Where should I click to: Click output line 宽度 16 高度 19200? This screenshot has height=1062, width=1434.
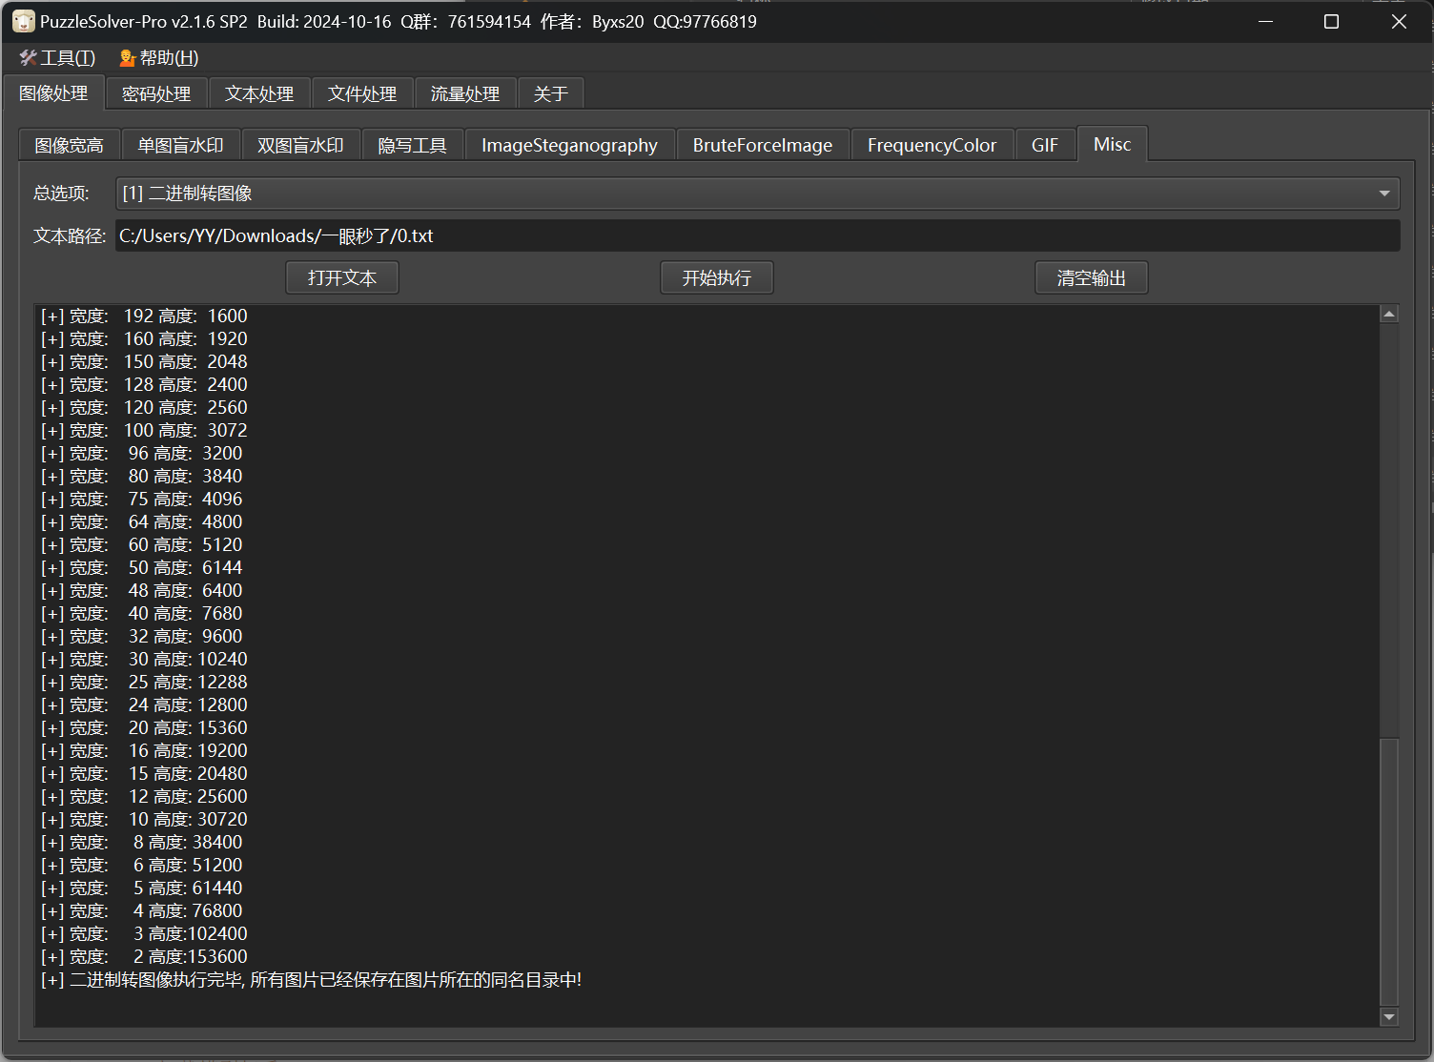pyautogui.click(x=144, y=750)
